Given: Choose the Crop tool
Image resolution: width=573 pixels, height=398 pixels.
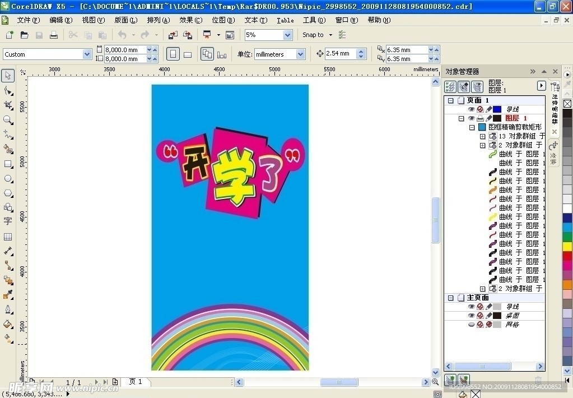Looking at the screenshot, I should tap(8, 105).
